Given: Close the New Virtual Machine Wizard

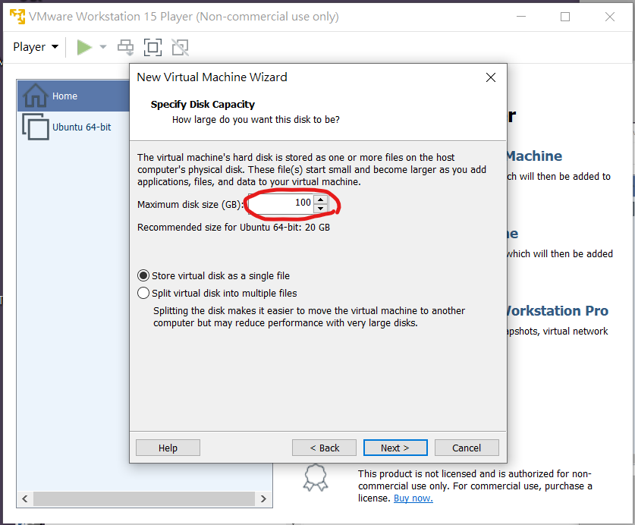Looking at the screenshot, I should pyautogui.click(x=490, y=77).
